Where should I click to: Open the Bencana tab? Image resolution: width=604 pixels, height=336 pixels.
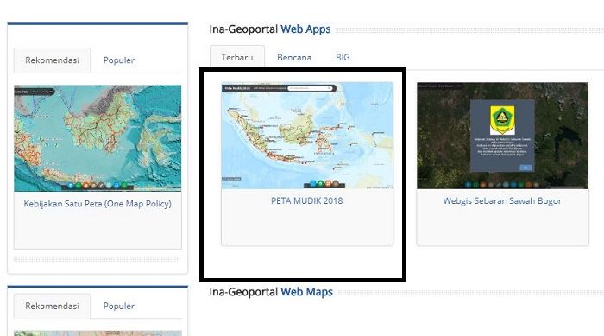tap(294, 57)
